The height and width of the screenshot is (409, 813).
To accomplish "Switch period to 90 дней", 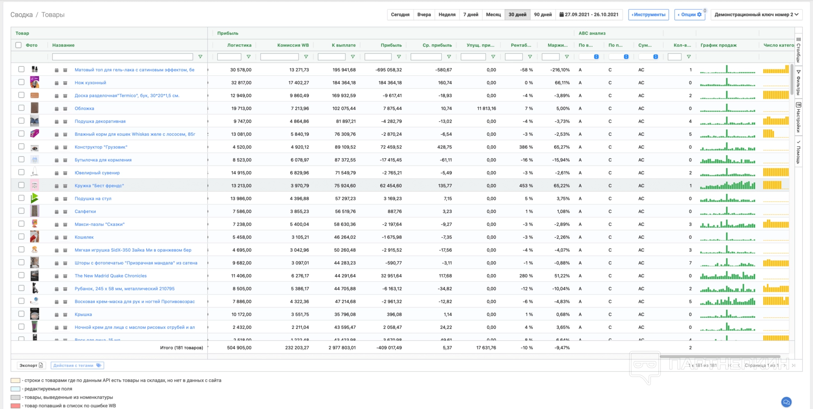I will tap(542, 14).
